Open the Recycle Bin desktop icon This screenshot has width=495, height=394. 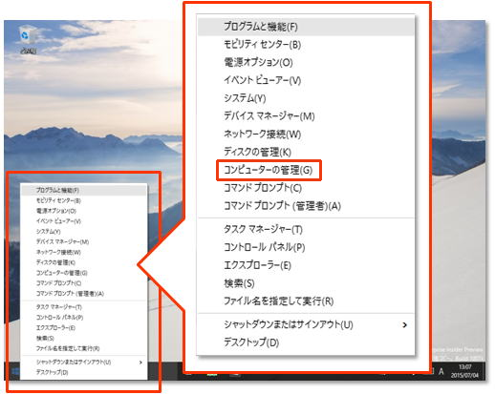click(x=28, y=41)
